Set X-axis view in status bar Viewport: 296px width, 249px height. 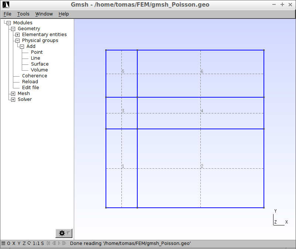click(x=14, y=243)
